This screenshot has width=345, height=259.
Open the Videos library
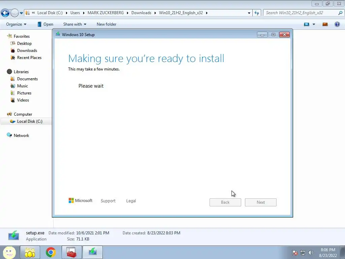tap(23, 100)
